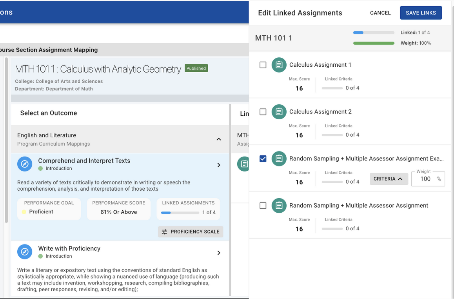Click the Calculus Assignment 1 clipboard icon
The image size is (454, 299).
point(279,65)
